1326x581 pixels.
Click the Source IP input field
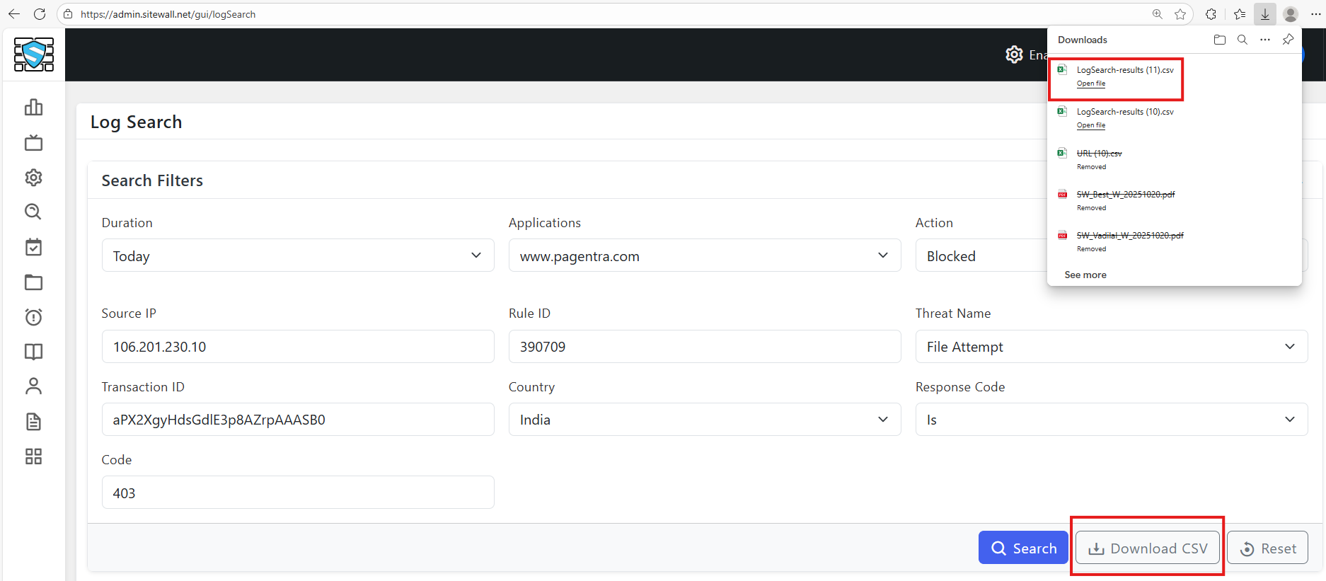(x=298, y=347)
